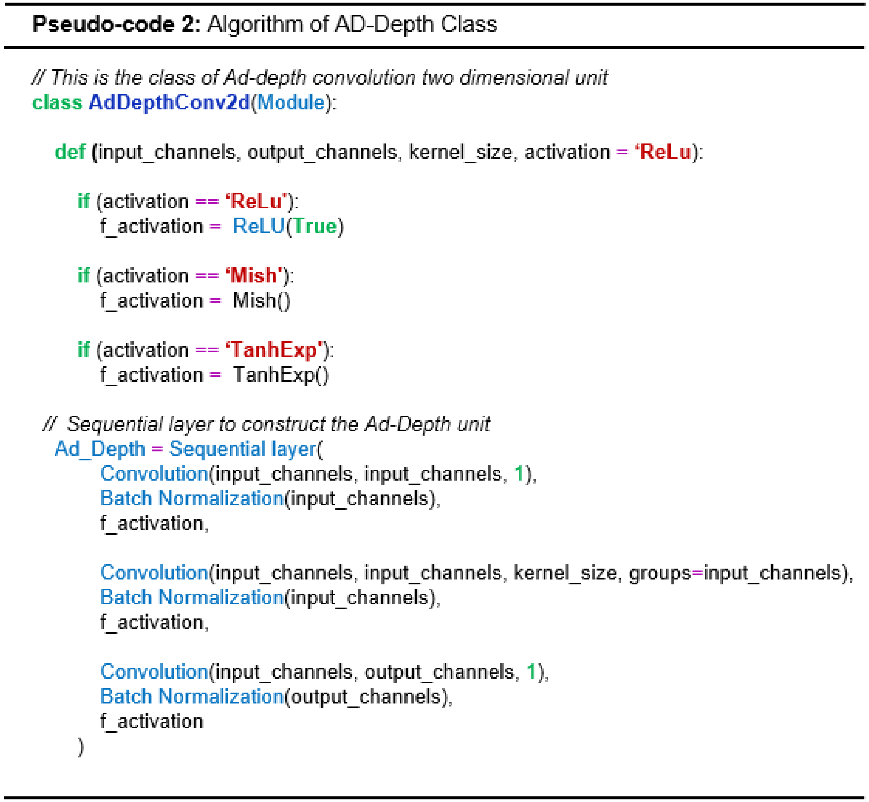Click the Convolution with output_channels argument
The width and height of the screenshot is (869, 802).
coord(154,672)
